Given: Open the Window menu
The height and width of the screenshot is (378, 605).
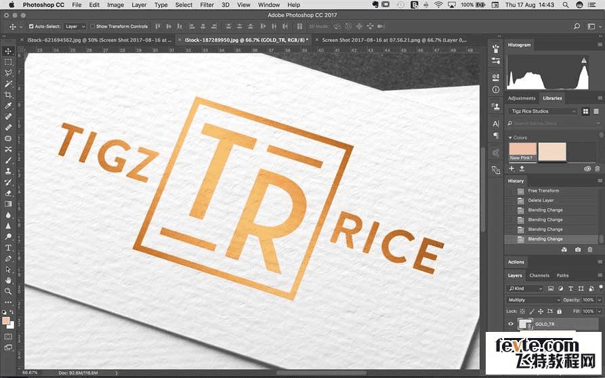Looking at the screenshot, I should click(x=268, y=5).
